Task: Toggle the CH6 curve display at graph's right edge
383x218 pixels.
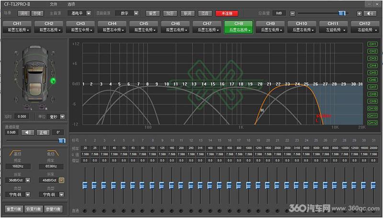Action: pos(372,80)
